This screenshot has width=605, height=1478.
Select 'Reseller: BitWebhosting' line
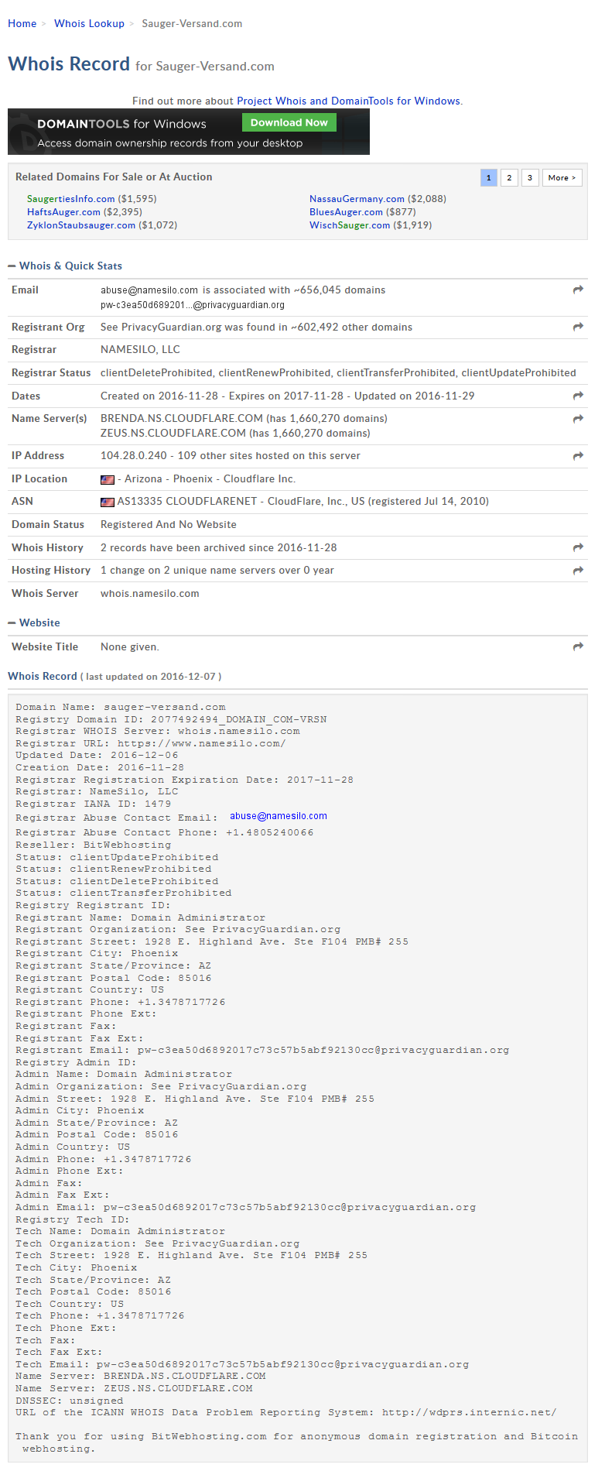(x=94, y=845)
